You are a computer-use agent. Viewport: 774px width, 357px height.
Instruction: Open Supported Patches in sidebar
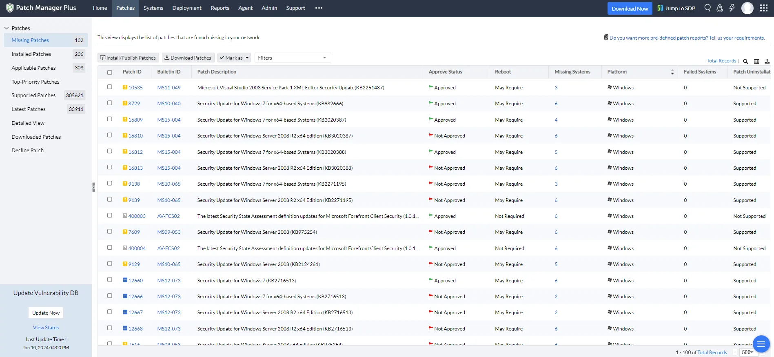[x=33, y=95]
